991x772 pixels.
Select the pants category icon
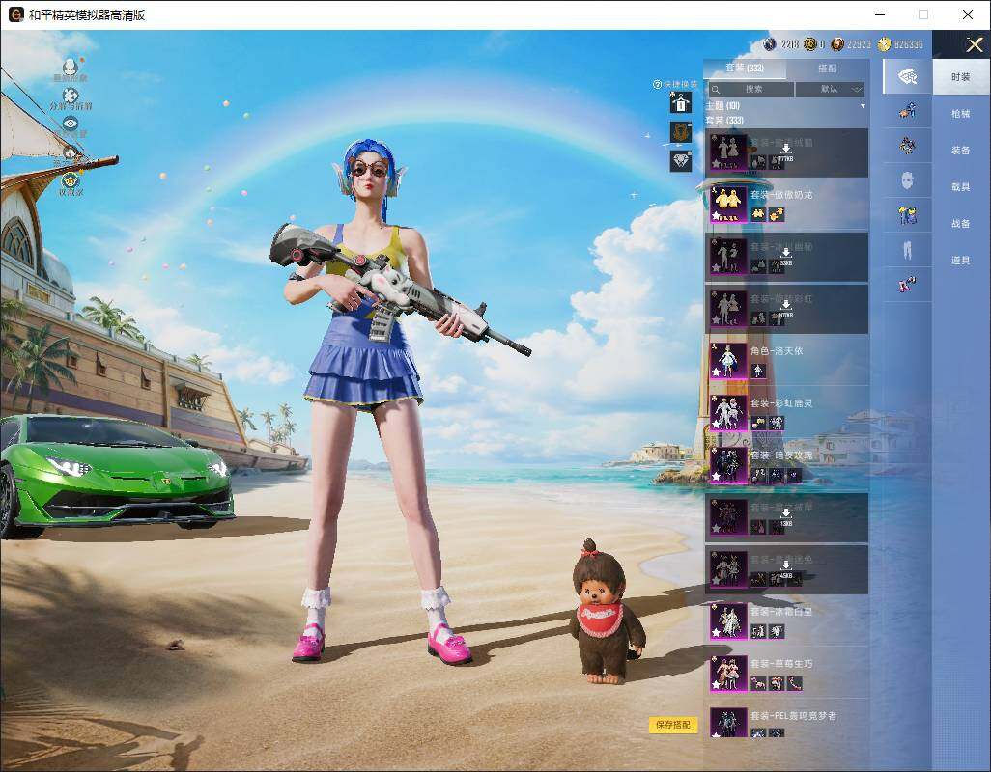point(907,250)
